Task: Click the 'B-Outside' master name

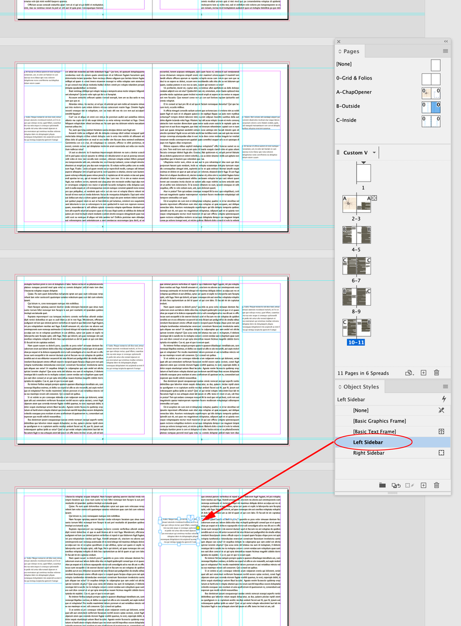Action: (x=348, y=106)
